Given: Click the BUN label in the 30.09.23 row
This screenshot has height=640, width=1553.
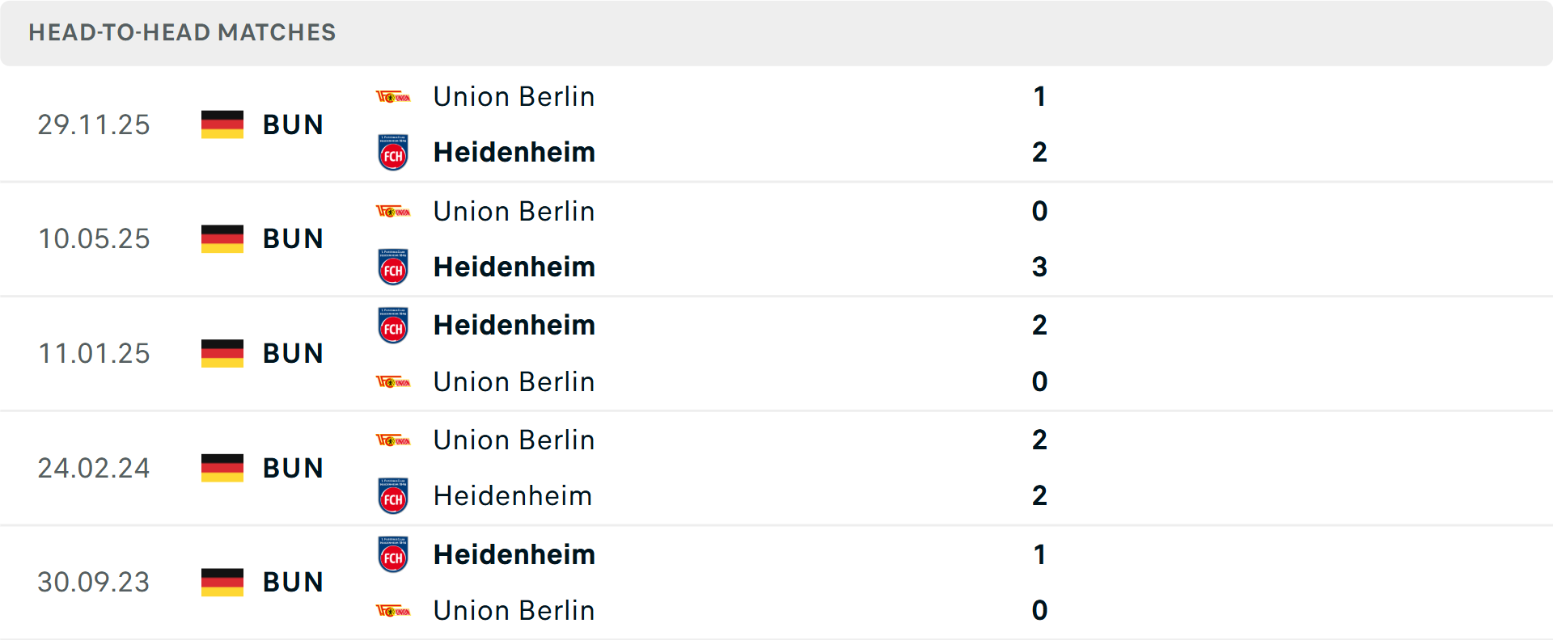Looking at the screenshot, I should click(x=293, y=582).
